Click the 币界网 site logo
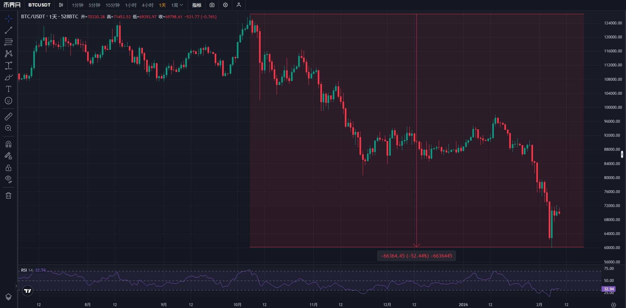This screenshot has width=626, height=308. coord(12,5)
